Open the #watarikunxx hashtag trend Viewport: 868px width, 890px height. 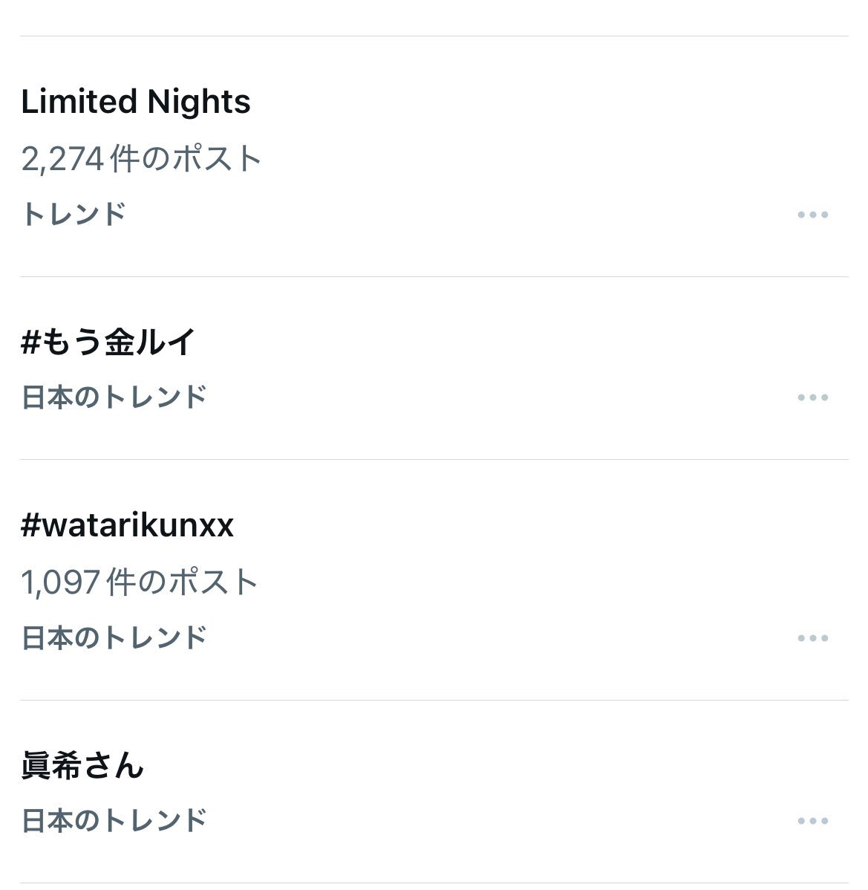[x=127, y=525]
